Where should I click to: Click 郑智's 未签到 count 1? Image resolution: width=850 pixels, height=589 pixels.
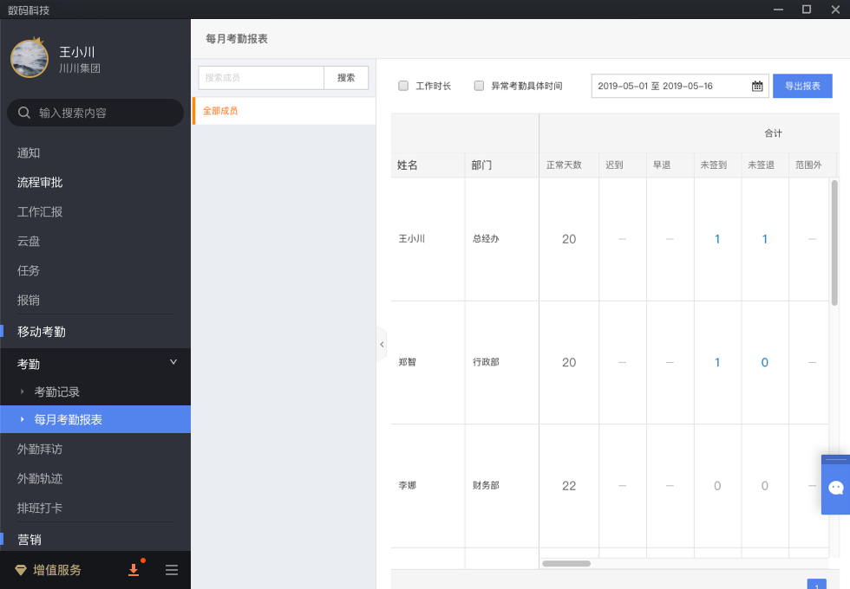tap(717, 363)
